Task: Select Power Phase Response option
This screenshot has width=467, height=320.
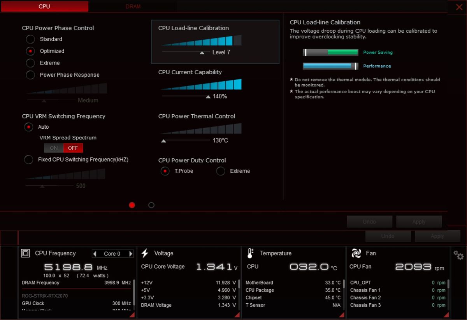Action: pos(30,75)
